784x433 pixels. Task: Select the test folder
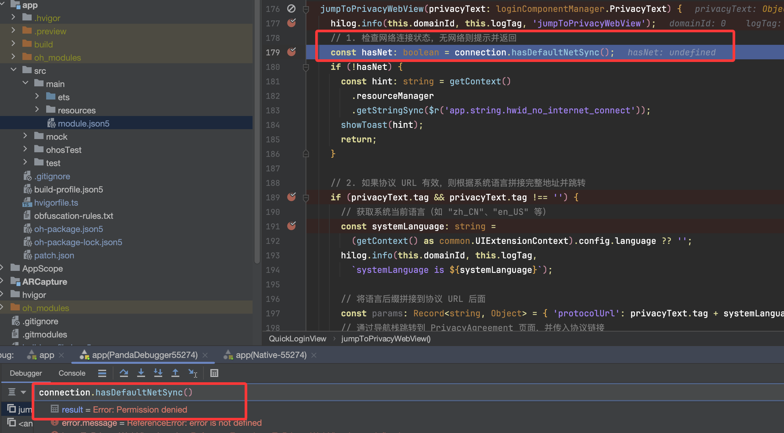coord(53,163)
